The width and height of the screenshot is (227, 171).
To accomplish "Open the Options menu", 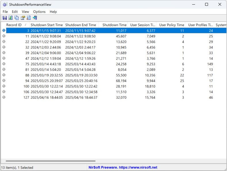I will (x=39, y=12).
